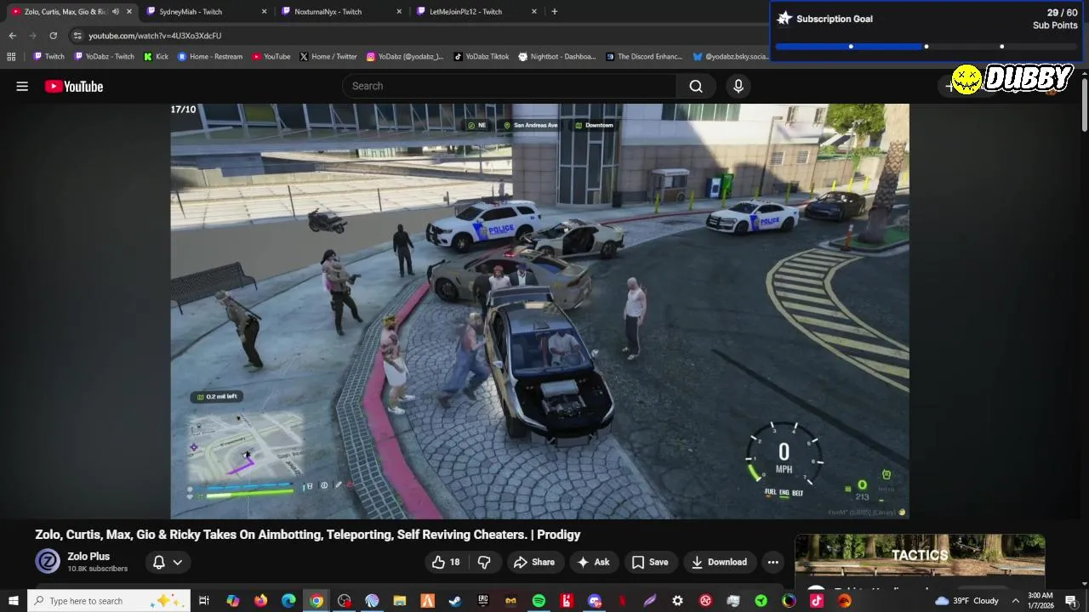Open Epic Games Launcher from the taskbar
1089x612 pixels.
click(x=483, y=601)
